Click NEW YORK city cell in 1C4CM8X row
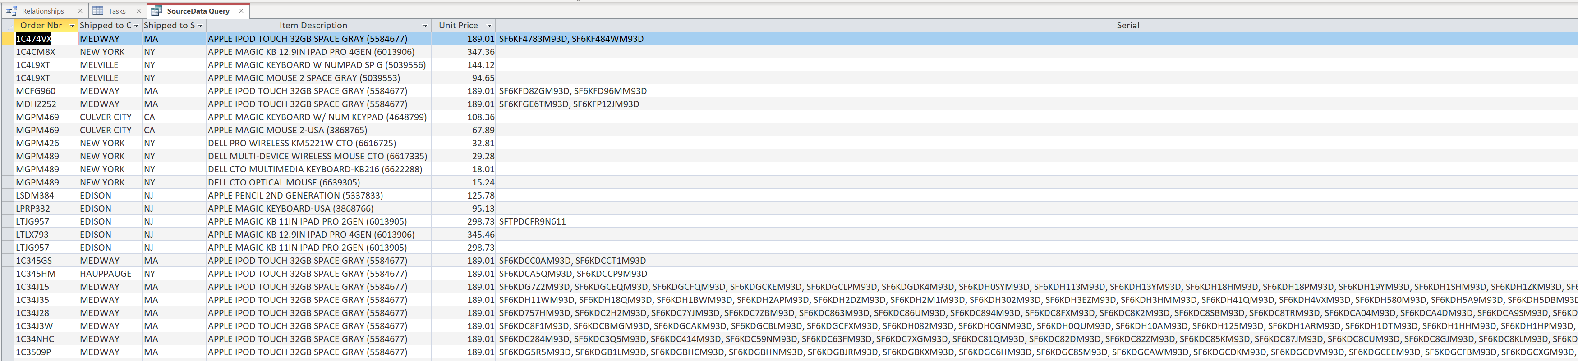Image resolution: width=1578 pixels, height=361 pixels. pyautogui.click(x=110, y=52)
